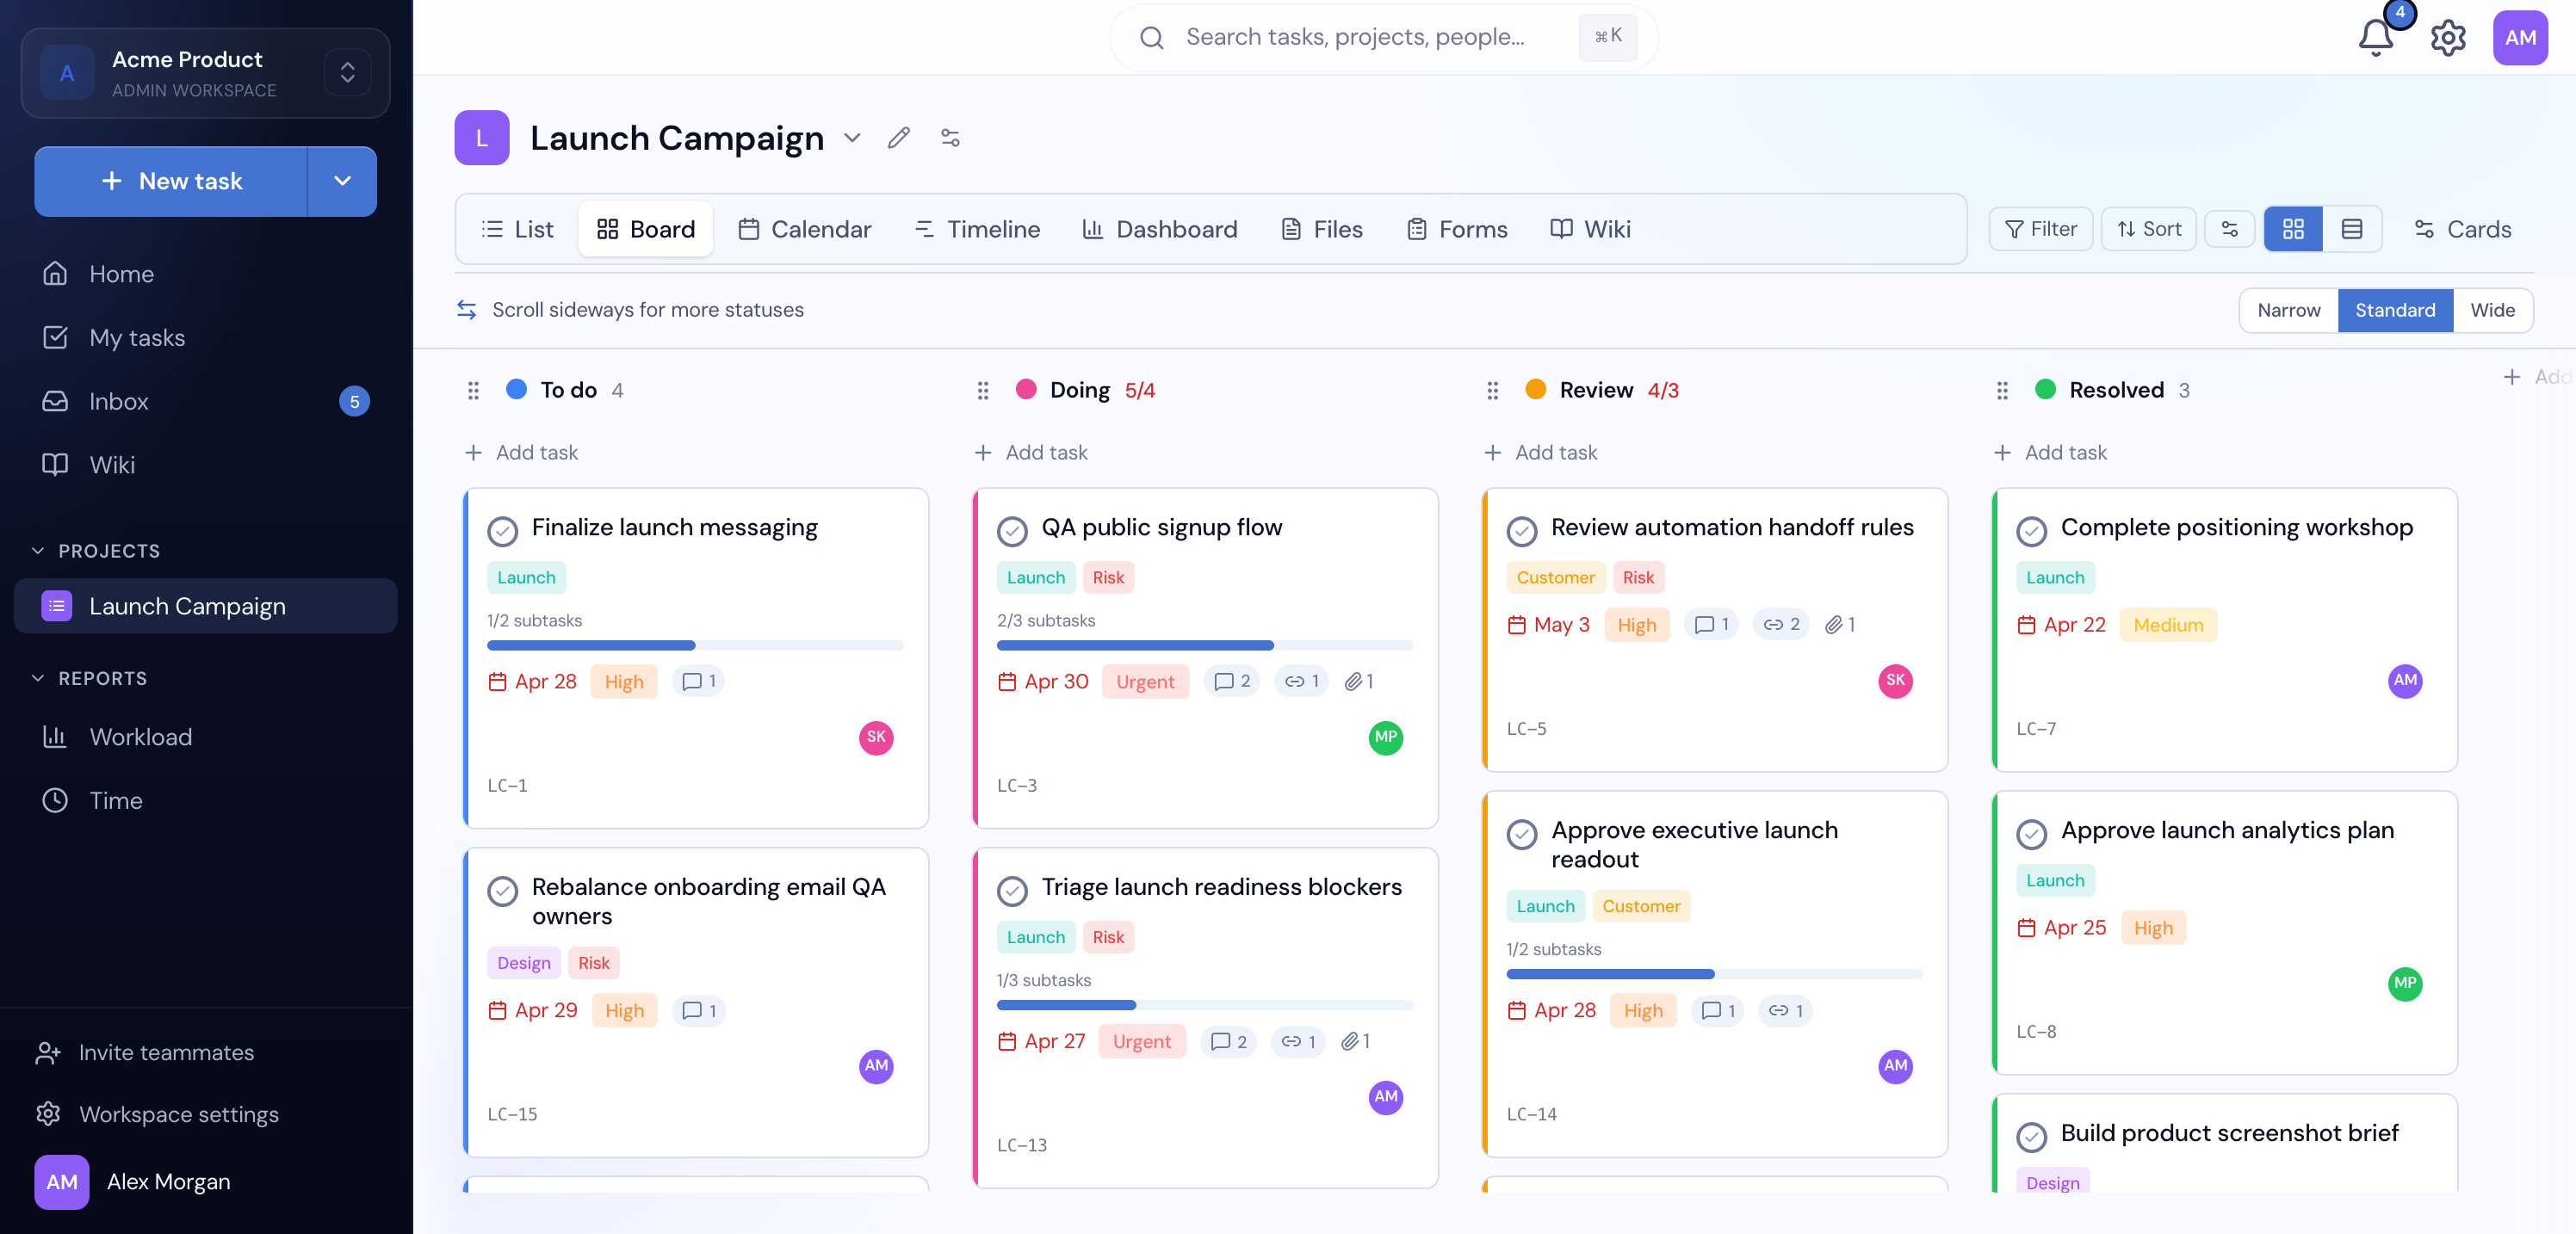2576x1234 pixels.
Task: Click SK assignee avatar on Finalize launch messaging
Action: pos(876,737)
